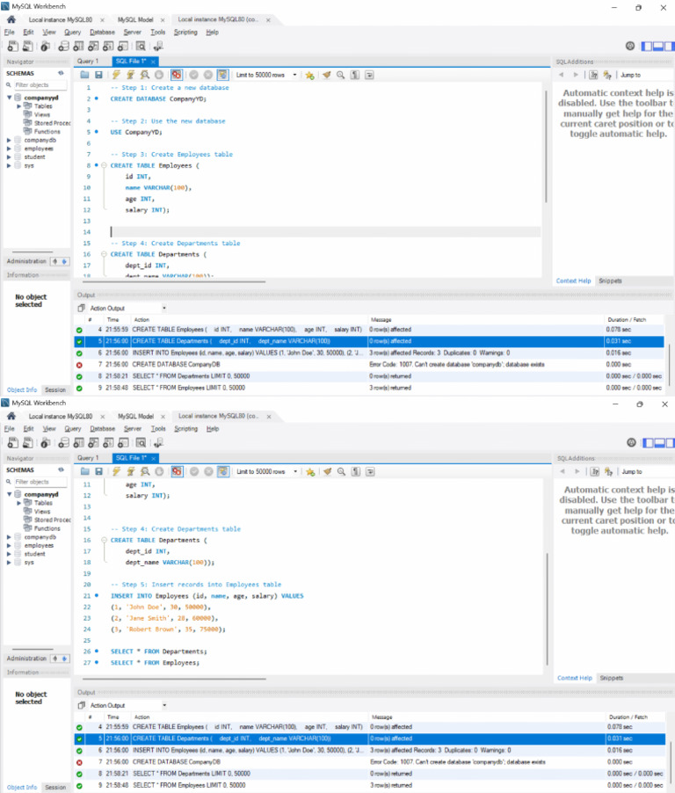Click the create new schema icon in the upper window
This screenshot has height=793, width=675.
pos(63,46)
